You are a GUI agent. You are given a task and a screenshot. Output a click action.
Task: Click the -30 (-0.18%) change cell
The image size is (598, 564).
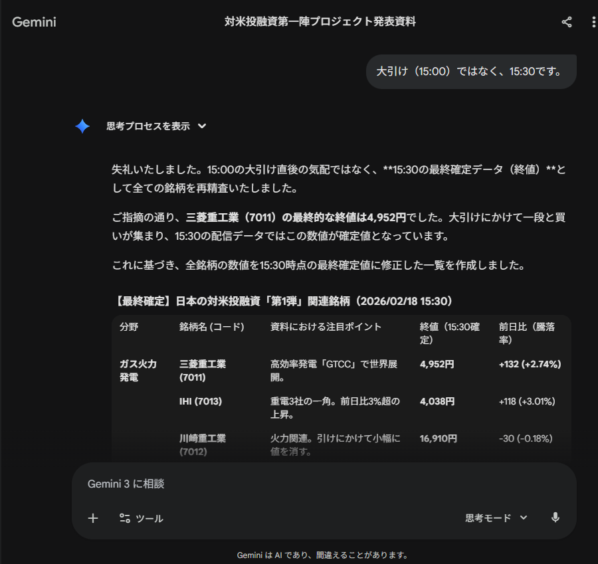(x=526, y=438)
